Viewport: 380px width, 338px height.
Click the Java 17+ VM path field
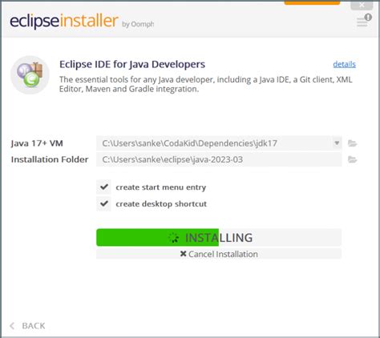pyautogui.click(x=214, y=143)
